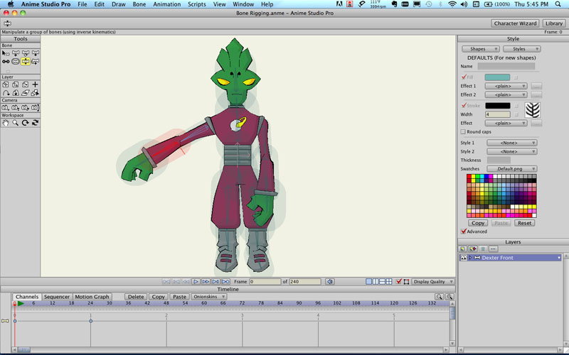Select the Manipulate Bones tool highlighted in yellow

pos(26,62)
